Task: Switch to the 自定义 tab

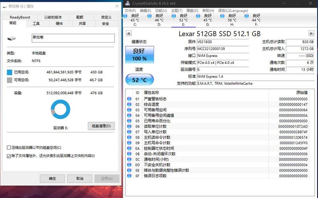Action: [106, 17]
